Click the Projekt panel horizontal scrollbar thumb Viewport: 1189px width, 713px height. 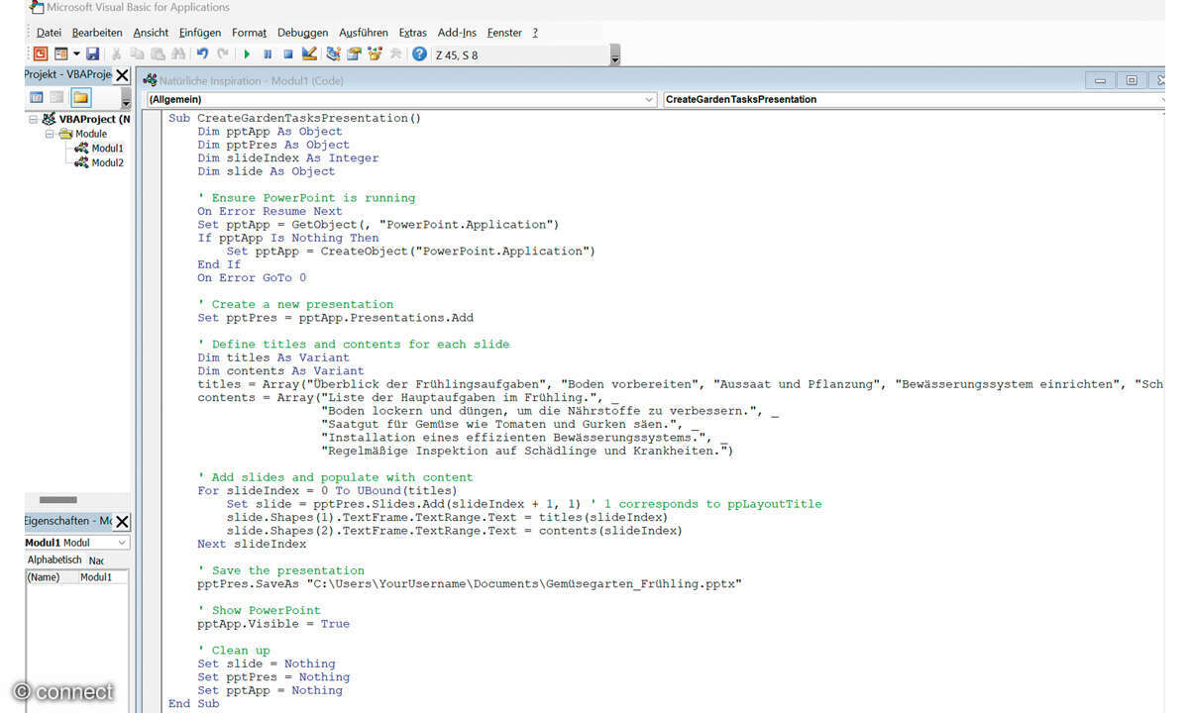pyautogui.click(x=57, y=500)
